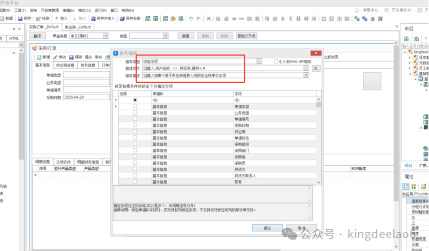429x251 pixels.
Task: Click the 保存并签入 toolbar icon
Action: [93, 19]
